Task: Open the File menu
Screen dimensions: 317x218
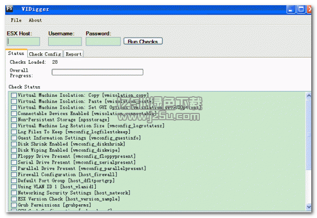Action: 16,20
